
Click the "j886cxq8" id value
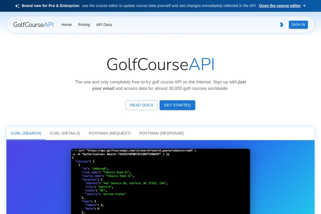(x=99, y=169)
